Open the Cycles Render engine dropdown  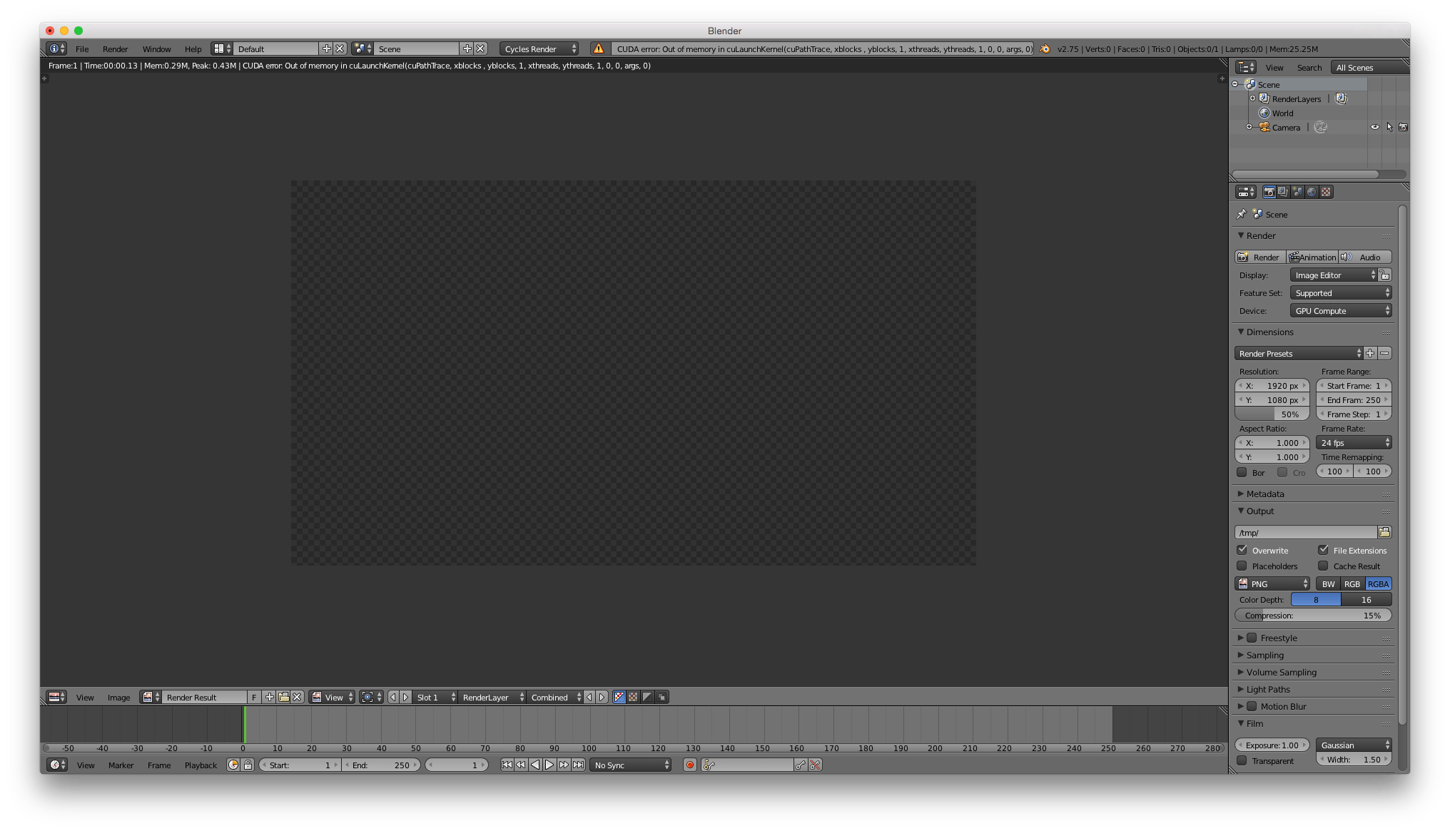[539, 49]
